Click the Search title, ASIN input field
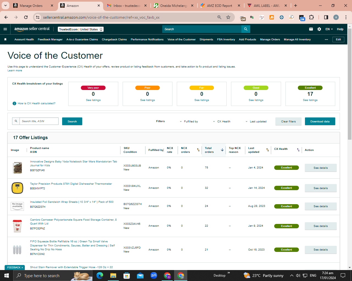352x281 pixels. pos(39,121)
